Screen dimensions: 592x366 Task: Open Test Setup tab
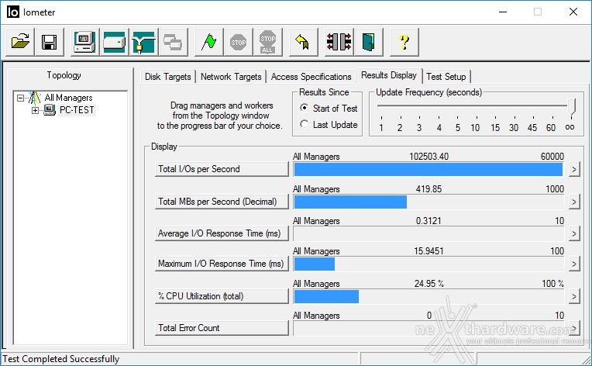(x=446, y=77)
